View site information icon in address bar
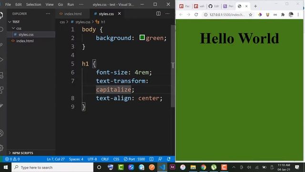305x172 pixels. point(205,15)
